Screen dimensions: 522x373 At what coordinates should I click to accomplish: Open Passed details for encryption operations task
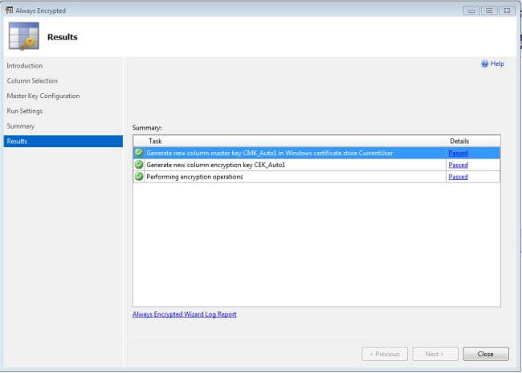pos(458,177)
